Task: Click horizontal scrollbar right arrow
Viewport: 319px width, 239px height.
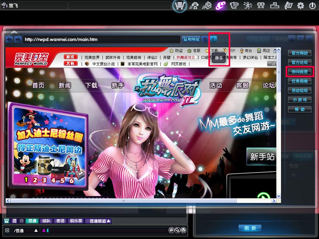Action: point(274,201)
